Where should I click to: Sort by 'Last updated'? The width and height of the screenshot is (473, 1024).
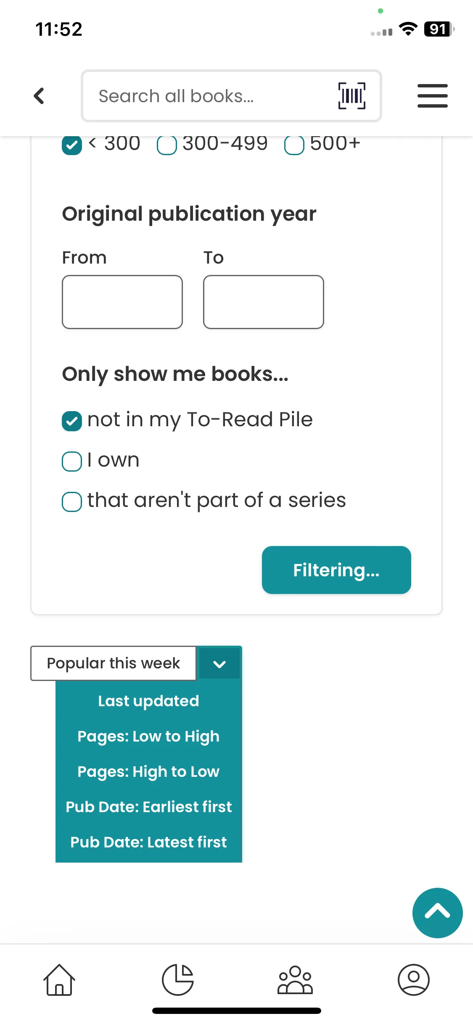pyautogui.click(x=148, y=701)
